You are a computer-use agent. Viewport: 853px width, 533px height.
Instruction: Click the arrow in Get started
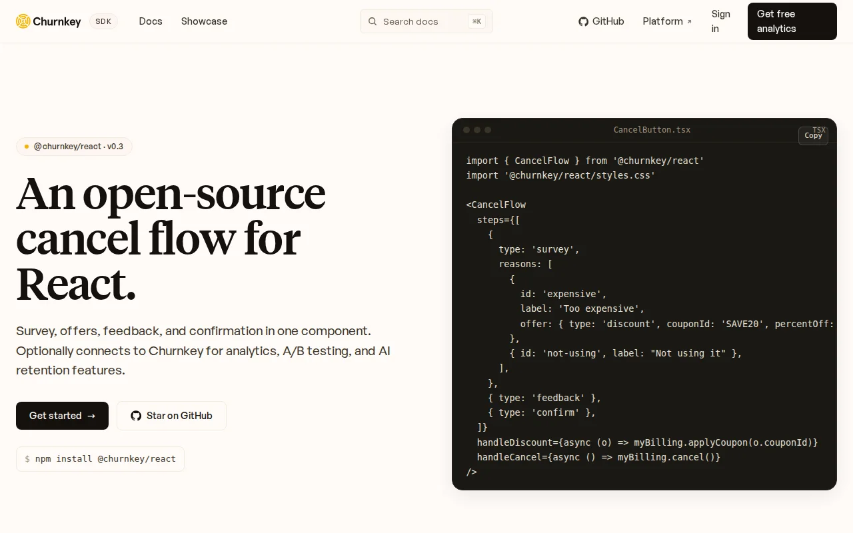(x=91, y=416)
